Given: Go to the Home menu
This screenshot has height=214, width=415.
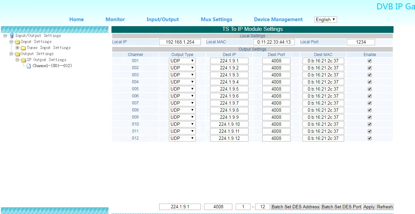Looking at the screenshot, I should click(x=77, y=19).
